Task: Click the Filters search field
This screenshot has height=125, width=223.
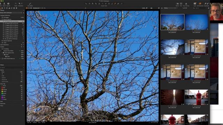Action: point(12,68)
